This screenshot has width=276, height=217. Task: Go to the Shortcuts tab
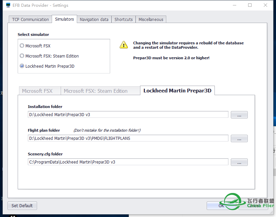(124, 19)
